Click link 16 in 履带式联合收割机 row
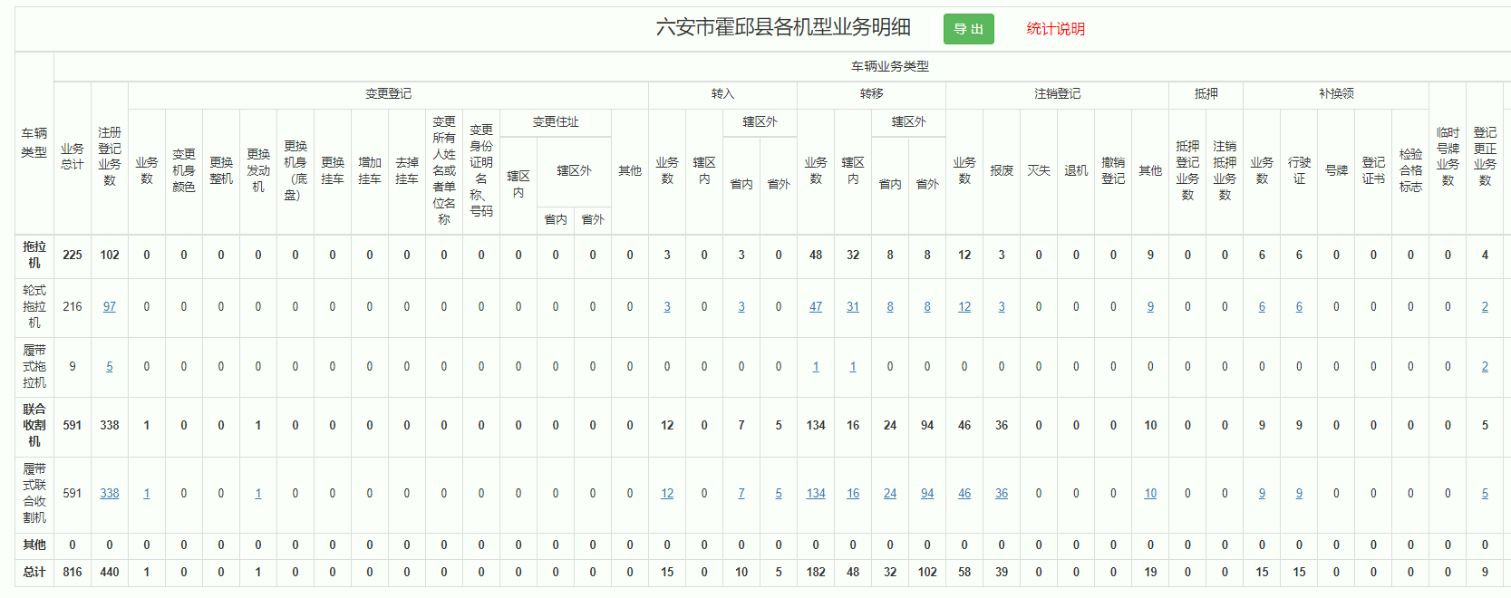 [853, 494]
